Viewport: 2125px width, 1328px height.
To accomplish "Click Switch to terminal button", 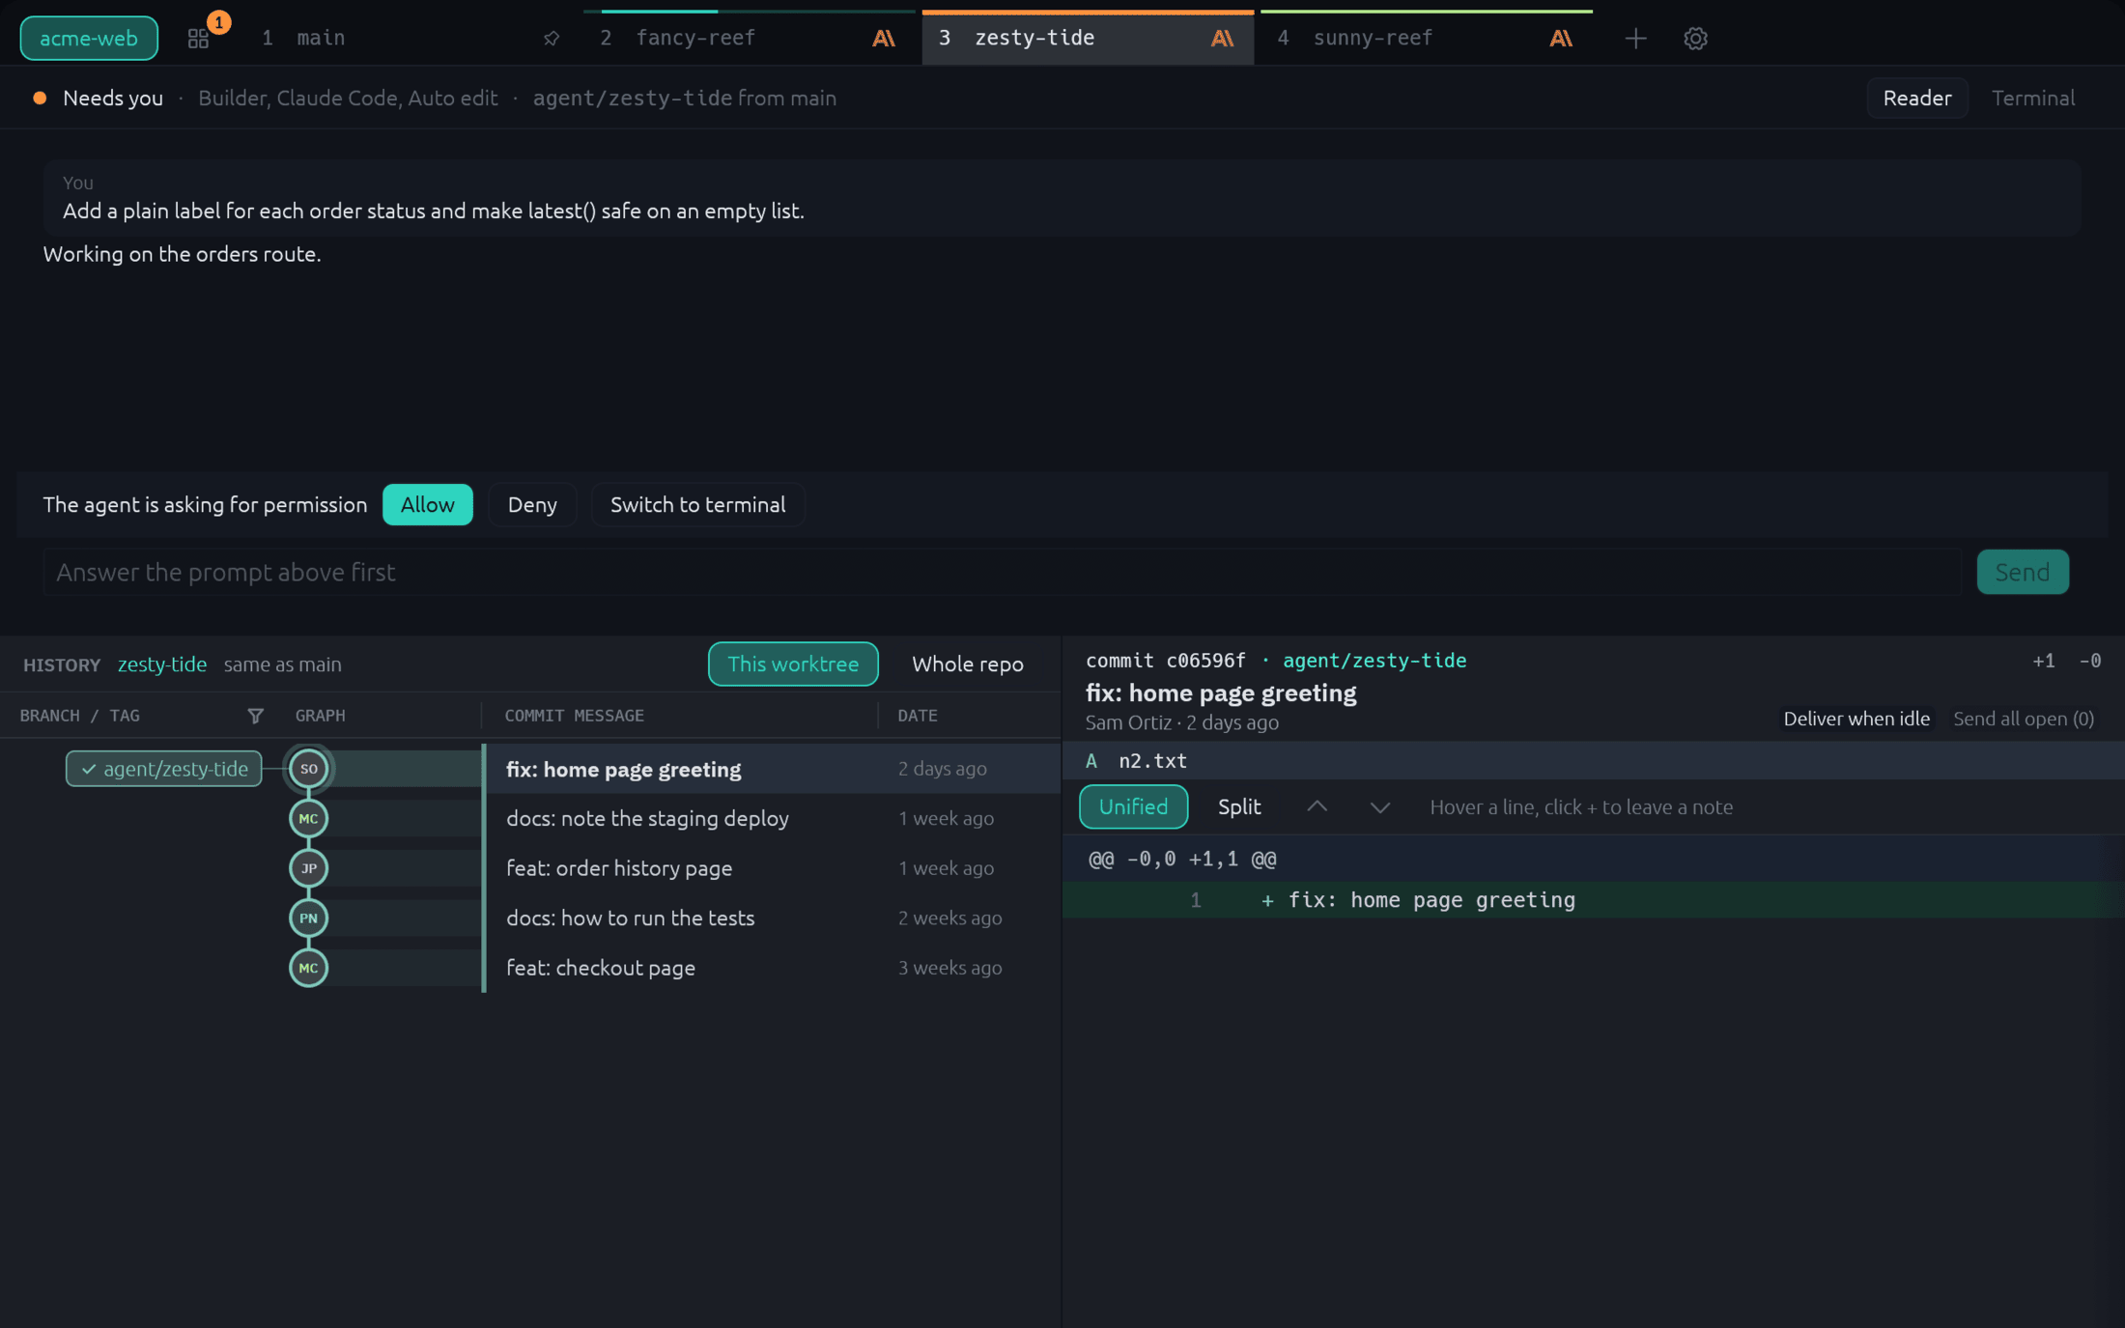I will (697, 504).
